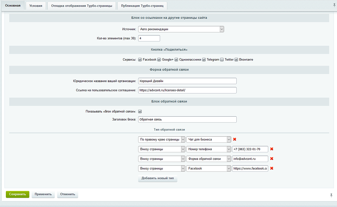Image resolution: width=337 pixels, height=207 pixels.
Task: Open the Facebook type dropdown
Action: pyautogui.click(x=209, y=168)
